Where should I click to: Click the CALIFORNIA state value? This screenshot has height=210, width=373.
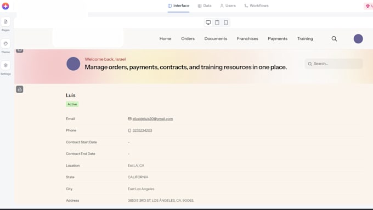point(138,177)
